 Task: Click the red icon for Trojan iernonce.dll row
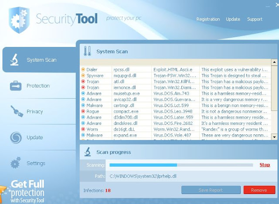83,87
